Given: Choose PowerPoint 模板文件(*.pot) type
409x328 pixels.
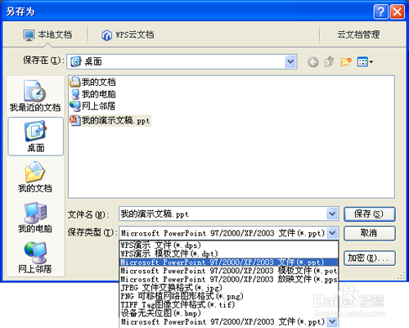Looking at the screenshot, I should coord(229,271).
